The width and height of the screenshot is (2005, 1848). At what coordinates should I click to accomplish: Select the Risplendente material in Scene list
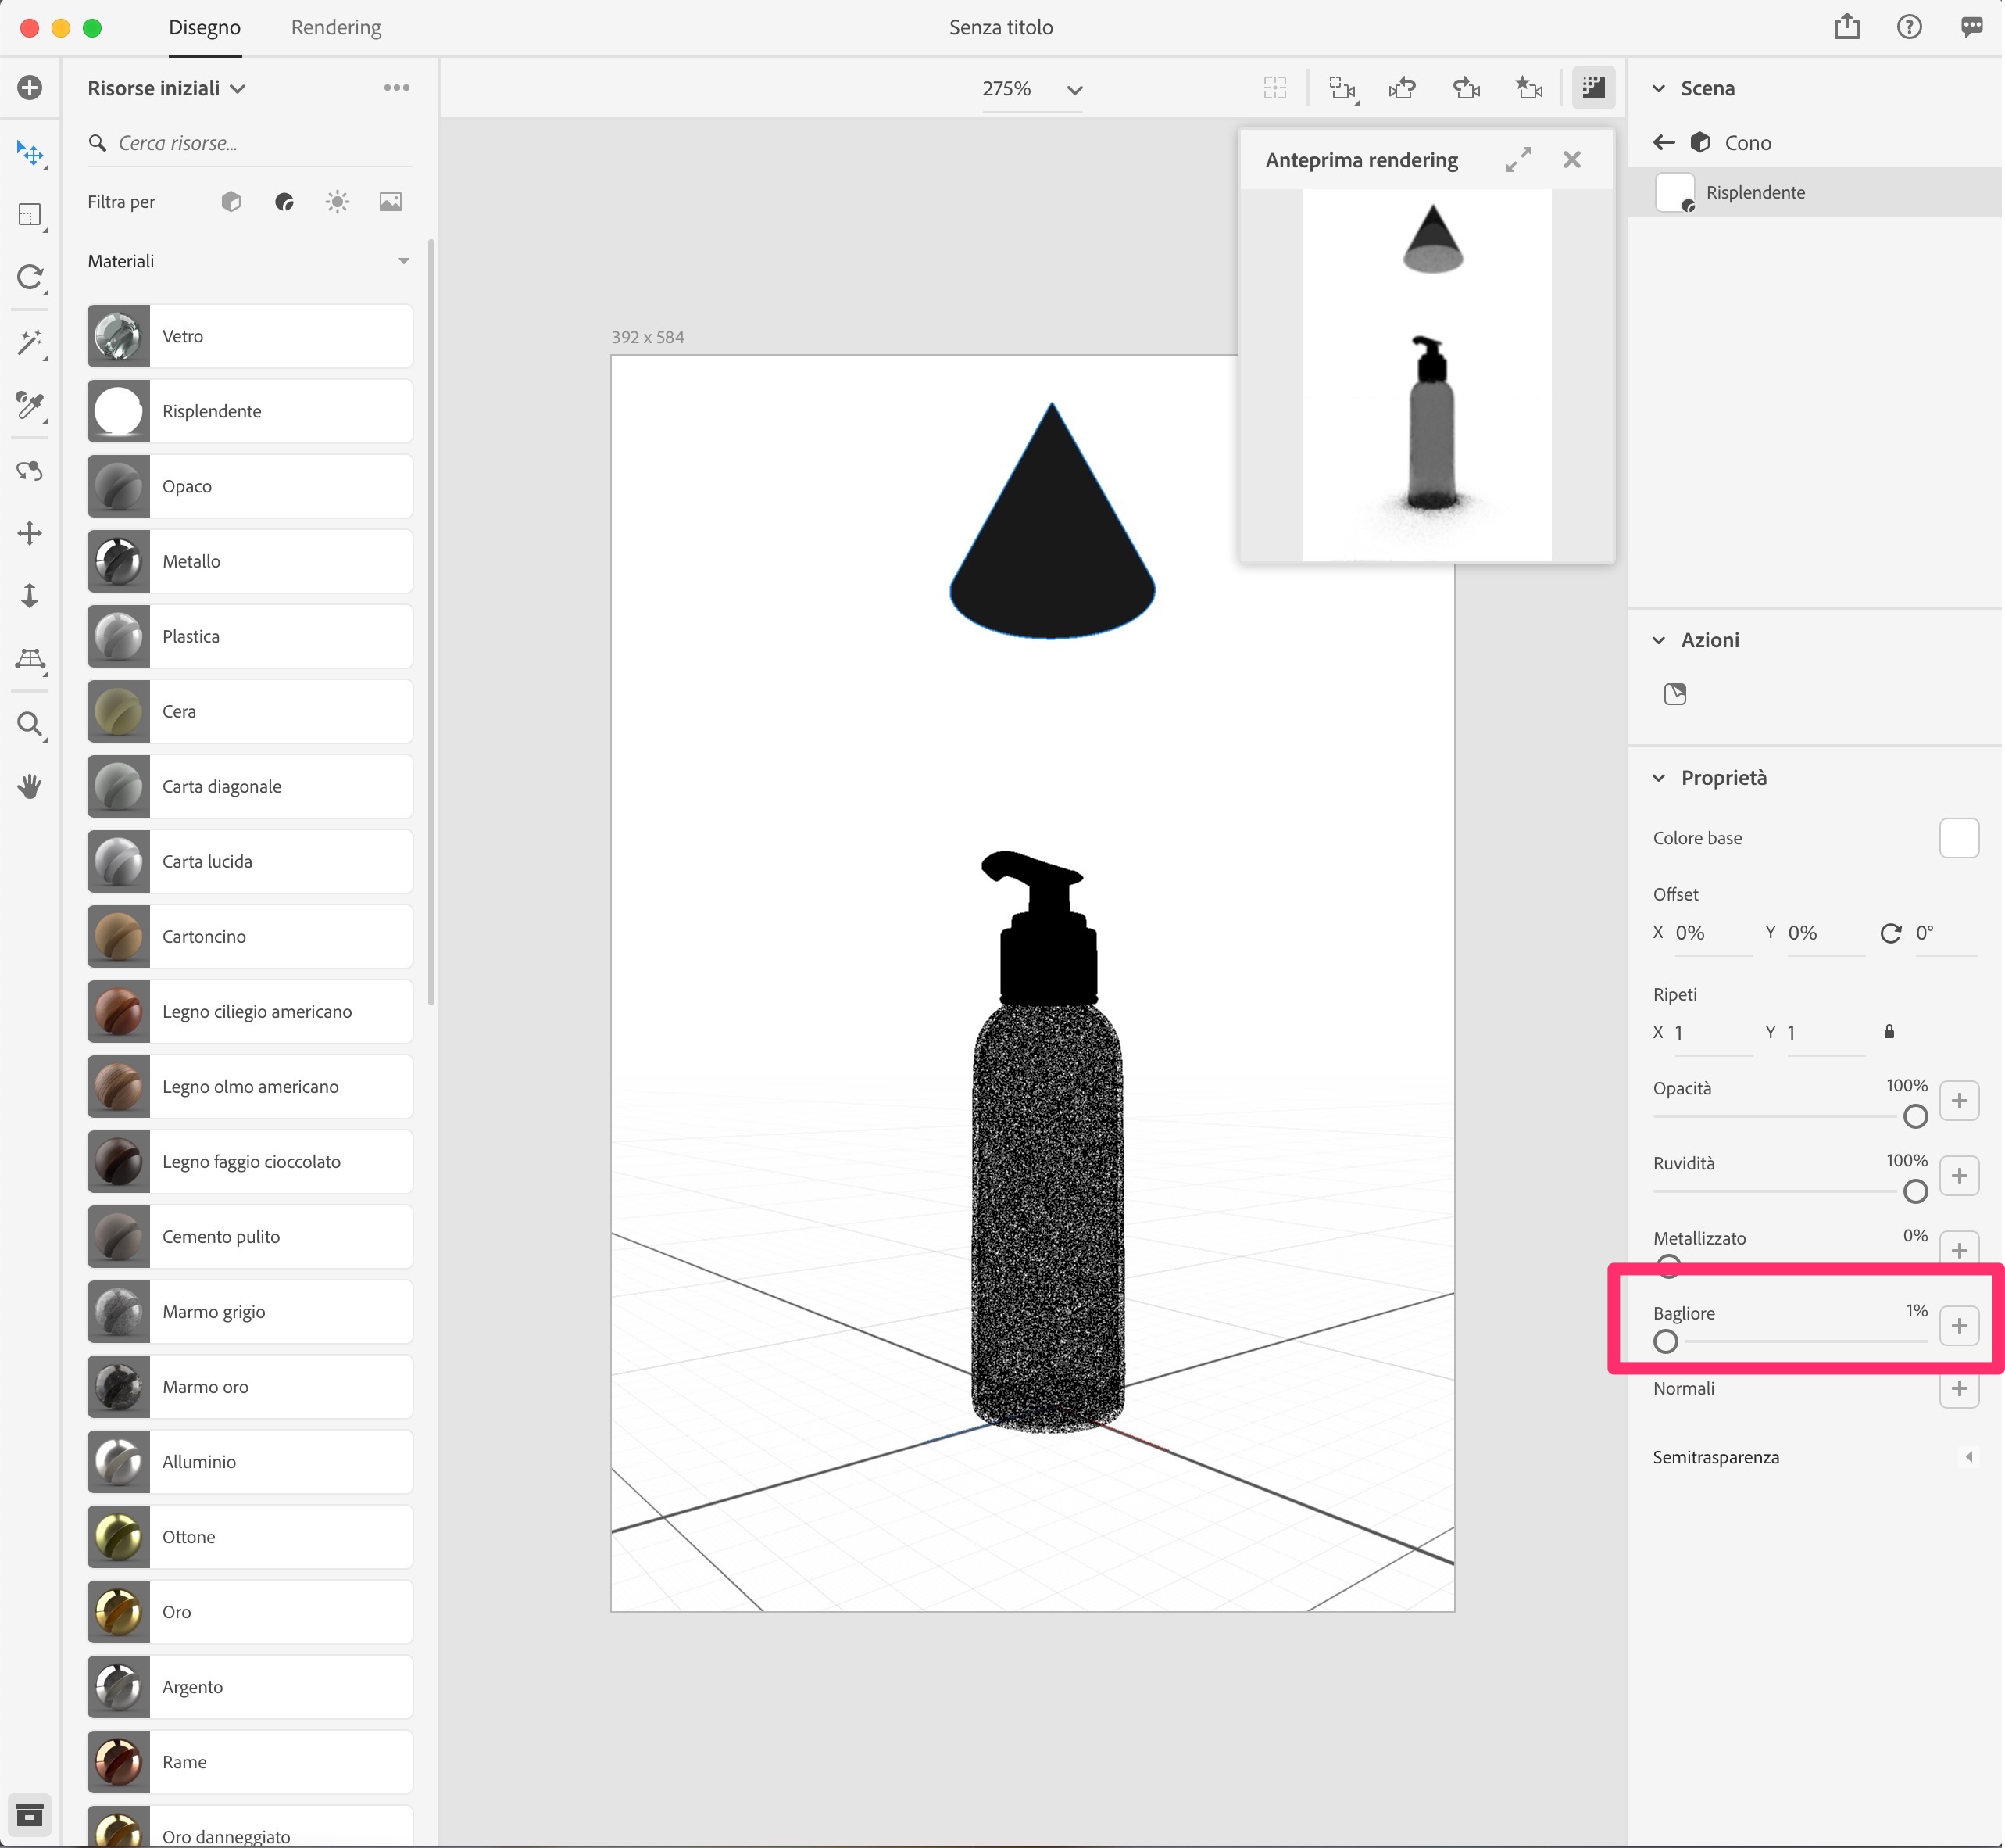(x=1815, y=192)
